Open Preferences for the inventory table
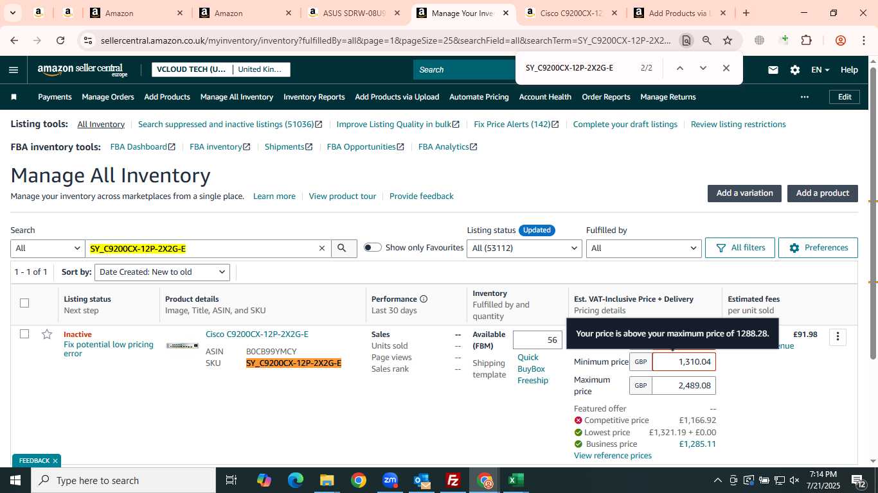This screenshot has height=493, width=878. (818, 248)
